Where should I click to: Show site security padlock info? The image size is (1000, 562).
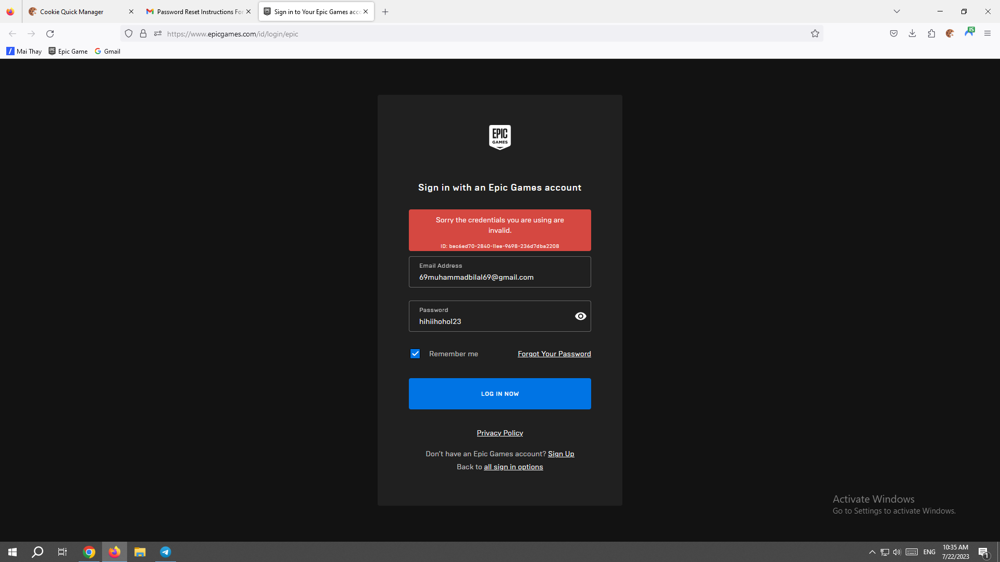143,34
